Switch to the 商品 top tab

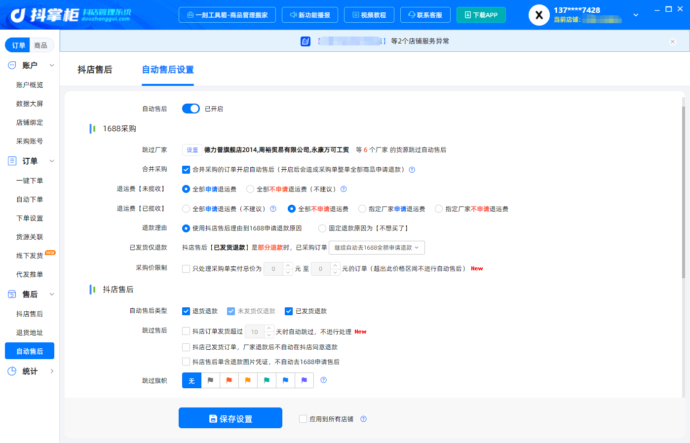(x=41, y=45)
